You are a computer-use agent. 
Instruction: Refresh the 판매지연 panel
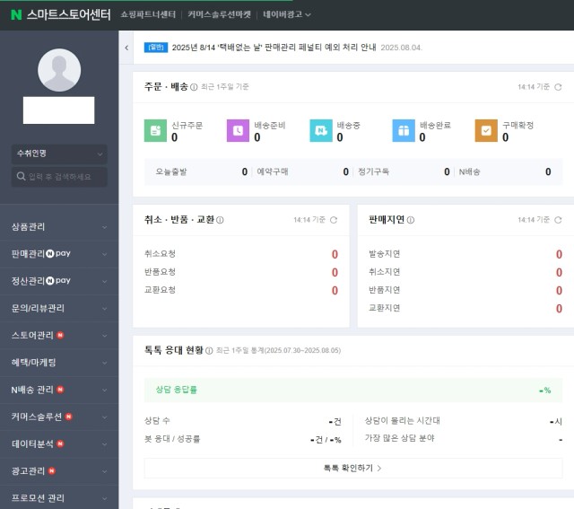click(x=558, y=220)
